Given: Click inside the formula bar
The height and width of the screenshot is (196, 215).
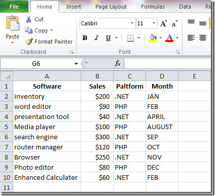Looking at the screenshot, I should 167,64.
